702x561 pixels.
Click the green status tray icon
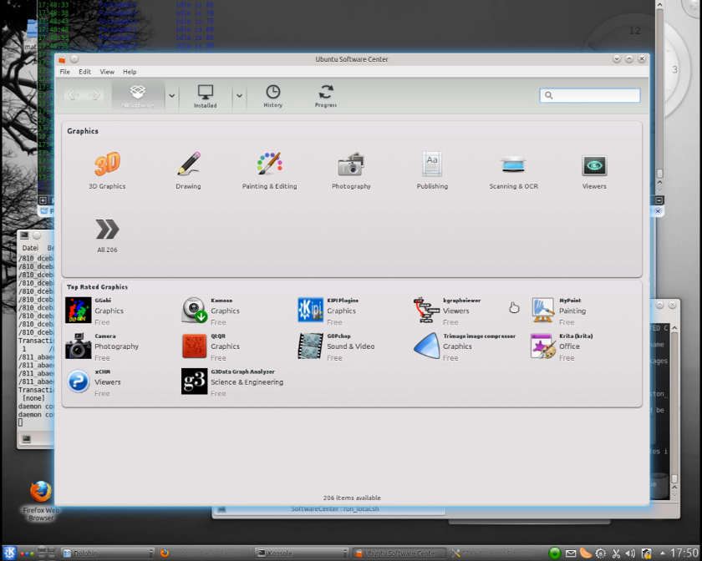[555, 553]
